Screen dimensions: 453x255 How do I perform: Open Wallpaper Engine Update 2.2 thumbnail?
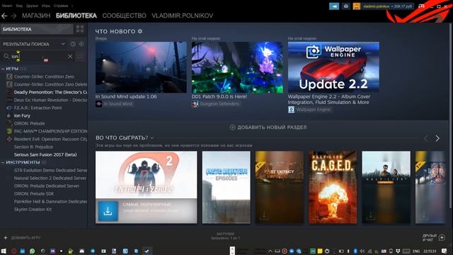point(333,67)
